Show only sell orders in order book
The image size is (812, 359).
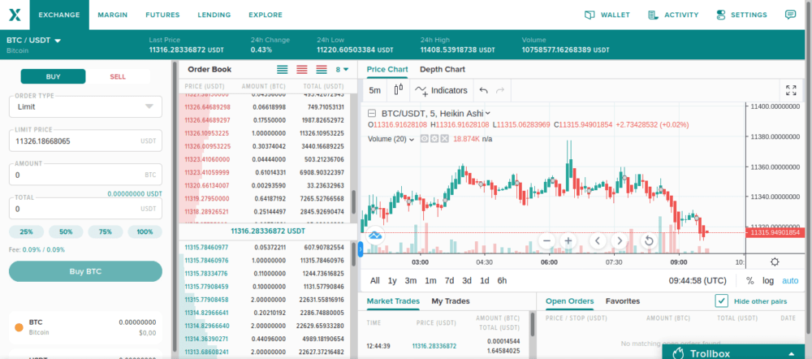[301, 70]
